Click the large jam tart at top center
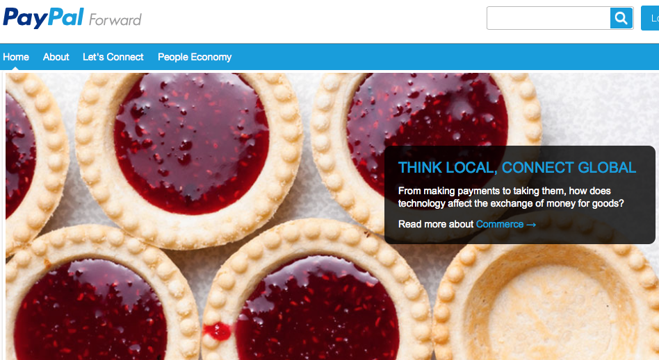The height and width of the screenshot is (360, 659). (190, 160)
